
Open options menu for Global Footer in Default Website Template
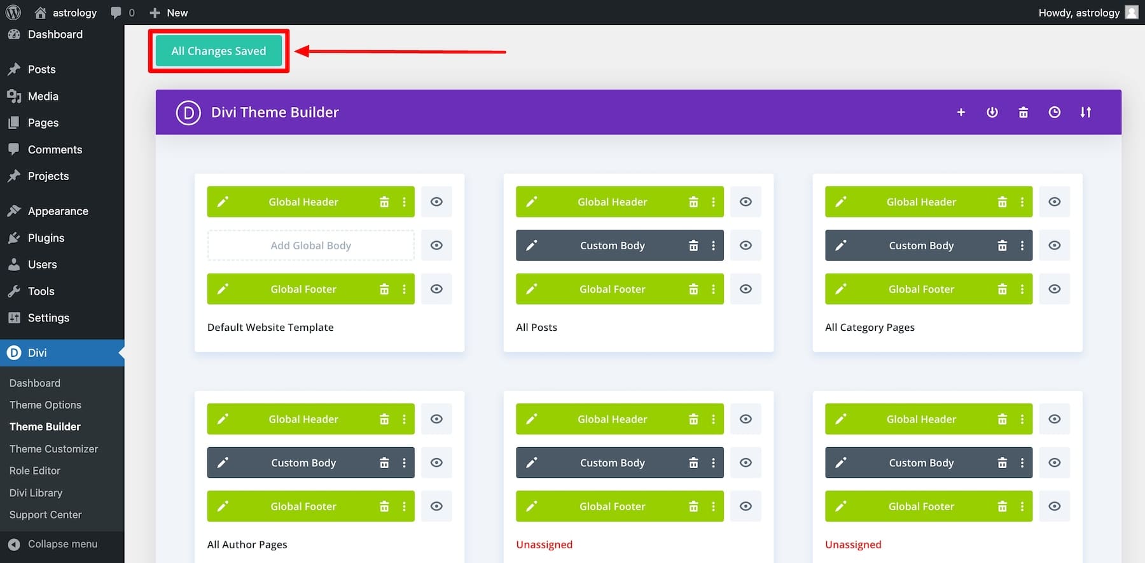click(x=404, y=289)
